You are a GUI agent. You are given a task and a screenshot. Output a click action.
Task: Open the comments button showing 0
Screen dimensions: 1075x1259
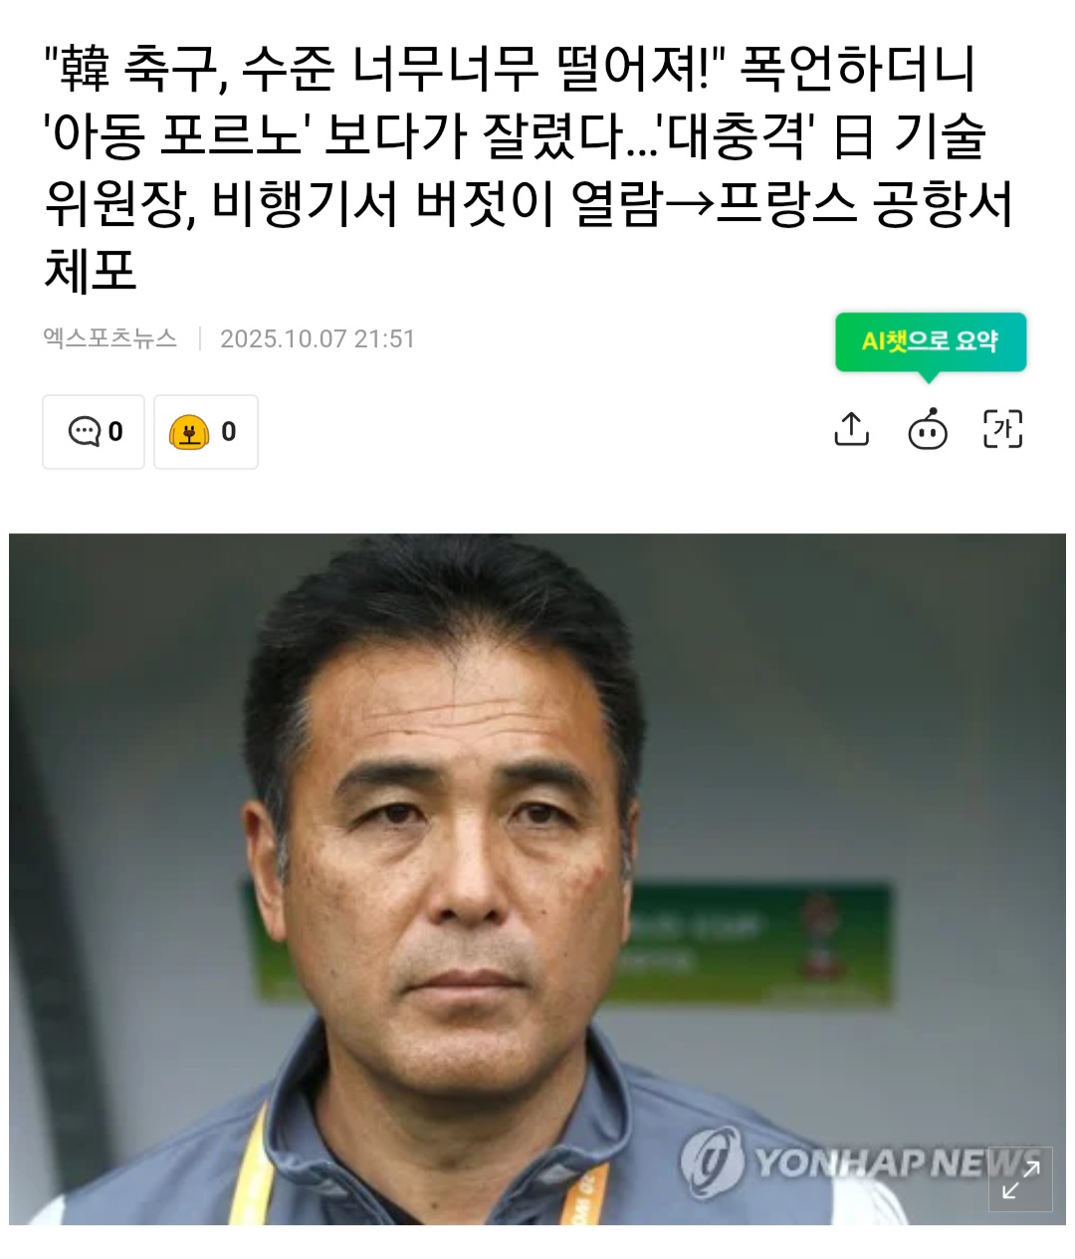94,432
